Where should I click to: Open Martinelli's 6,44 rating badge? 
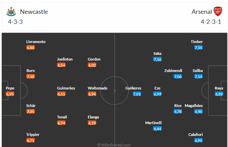[157, 128]
